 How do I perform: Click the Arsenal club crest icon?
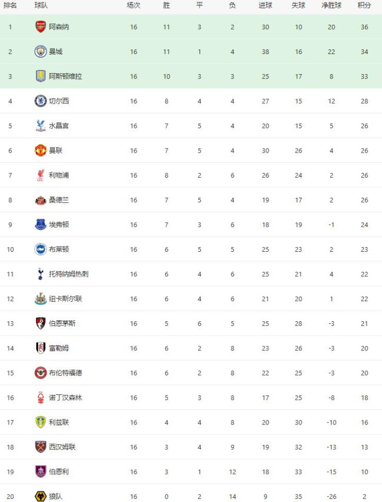pos(40,27)
